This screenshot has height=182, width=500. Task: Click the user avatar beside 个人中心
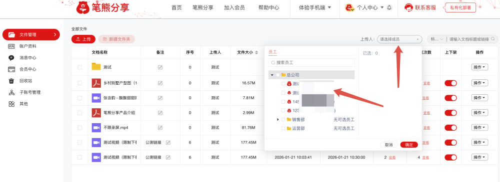pos(349,7)
